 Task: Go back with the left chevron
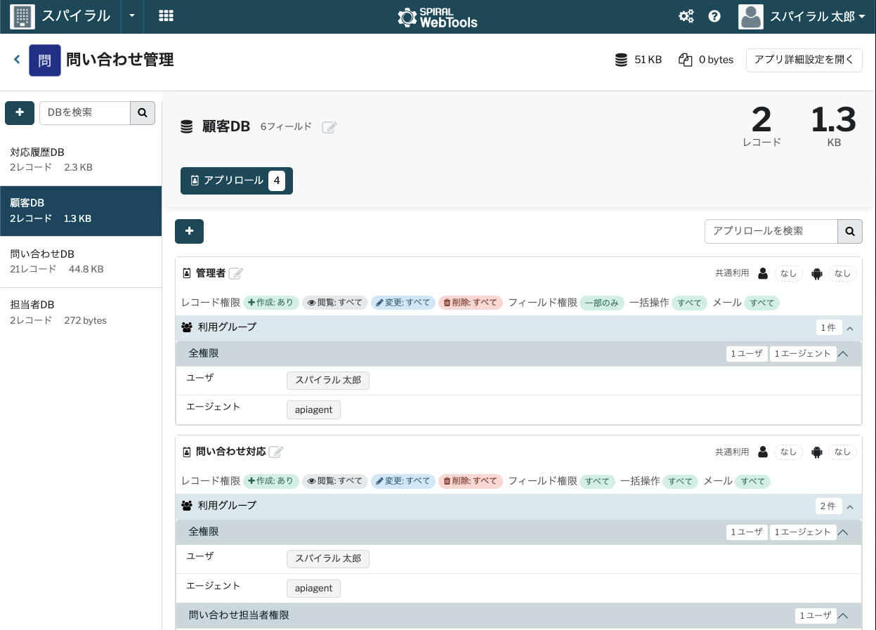[x=17, y=60]
